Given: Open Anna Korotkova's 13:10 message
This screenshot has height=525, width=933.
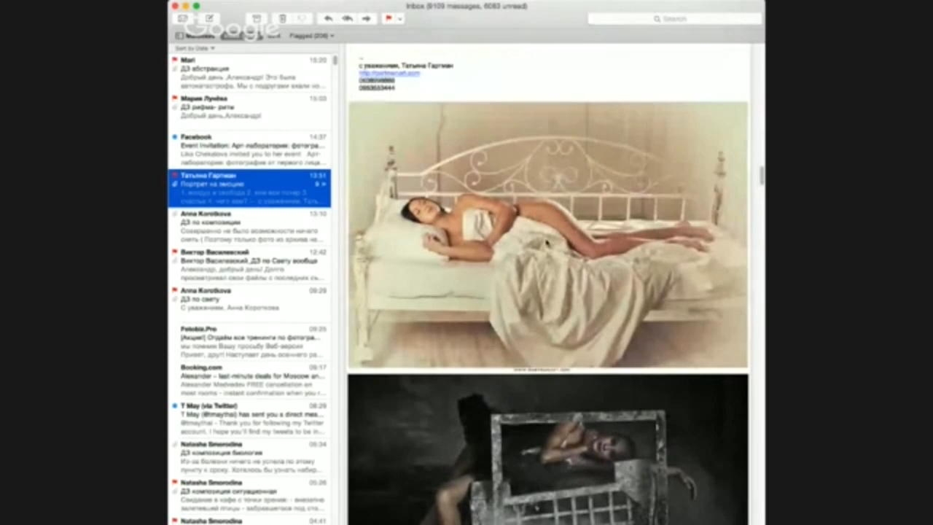Looking at the screenshot, I should pyautogui.click(x=250, y=227).
